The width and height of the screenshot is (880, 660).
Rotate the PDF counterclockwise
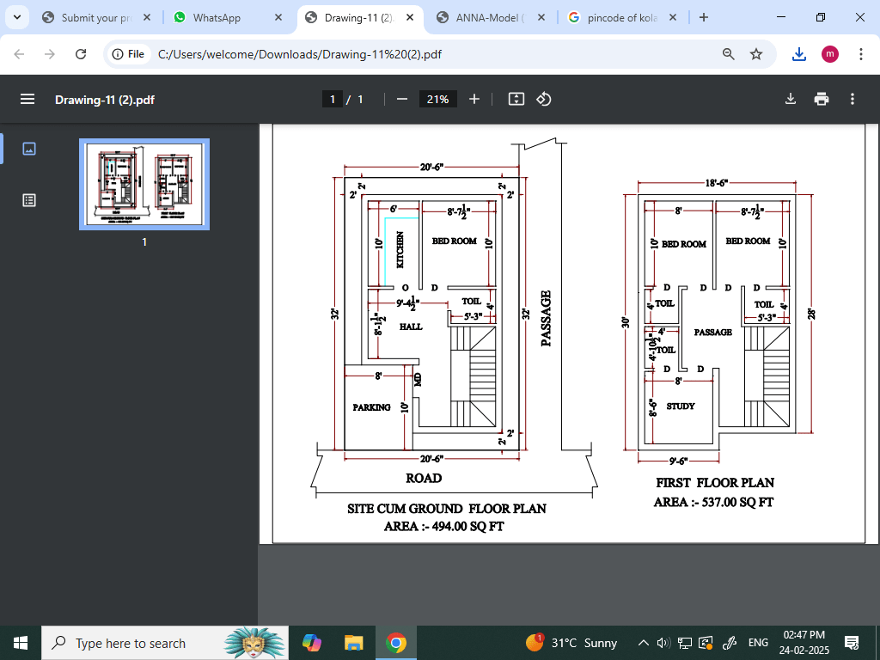(x=544, y=99)
